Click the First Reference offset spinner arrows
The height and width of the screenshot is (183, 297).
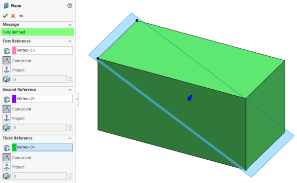[x=70, y=79]
